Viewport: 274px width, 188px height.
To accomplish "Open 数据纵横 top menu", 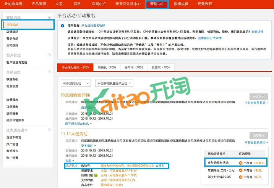I will (181, 4).
